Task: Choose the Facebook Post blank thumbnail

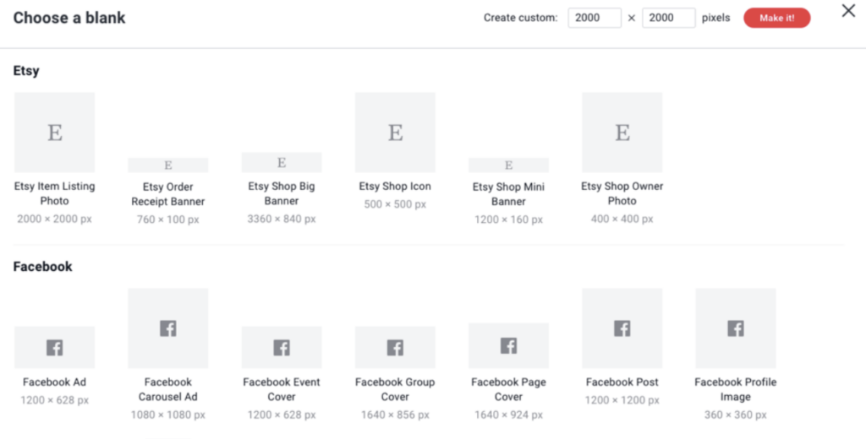Action: tap(622, 328)
